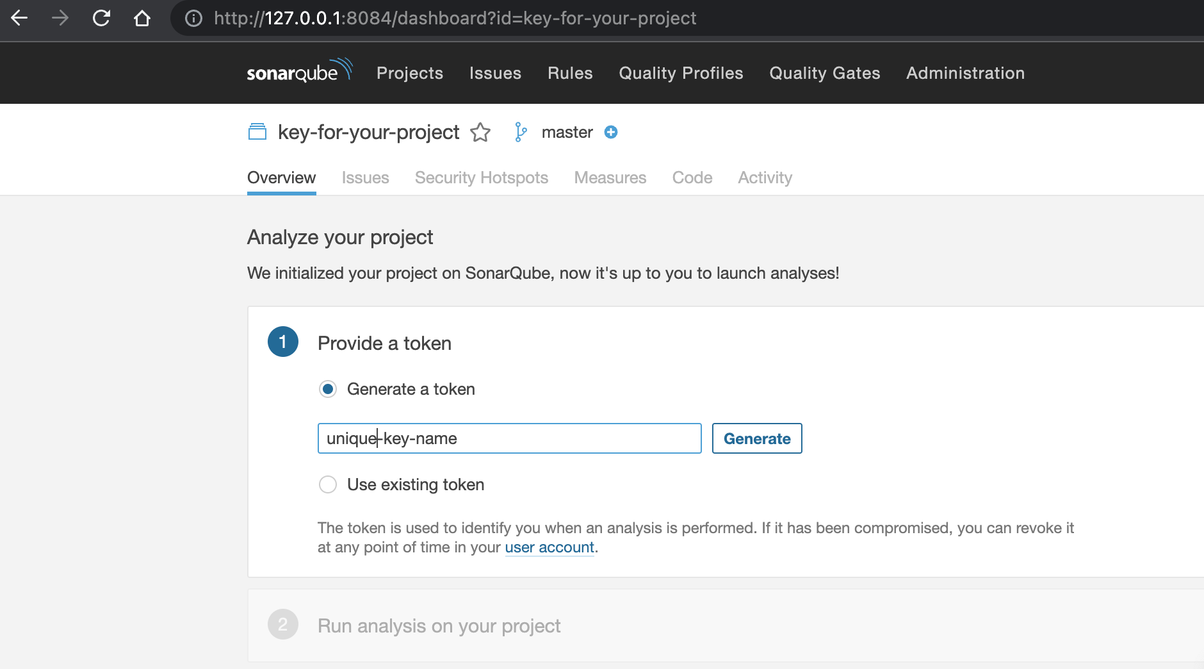Select the Generate a token option
The height and width of the screenshot is (669, 1204).
tap(327, 388)
